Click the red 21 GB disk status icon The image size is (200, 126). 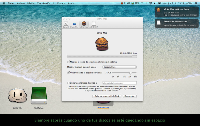[x=122, y=3]
